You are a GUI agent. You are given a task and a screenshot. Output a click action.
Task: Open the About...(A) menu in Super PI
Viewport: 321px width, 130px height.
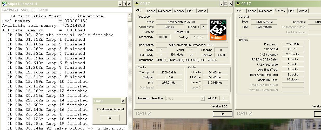(28, 10)
